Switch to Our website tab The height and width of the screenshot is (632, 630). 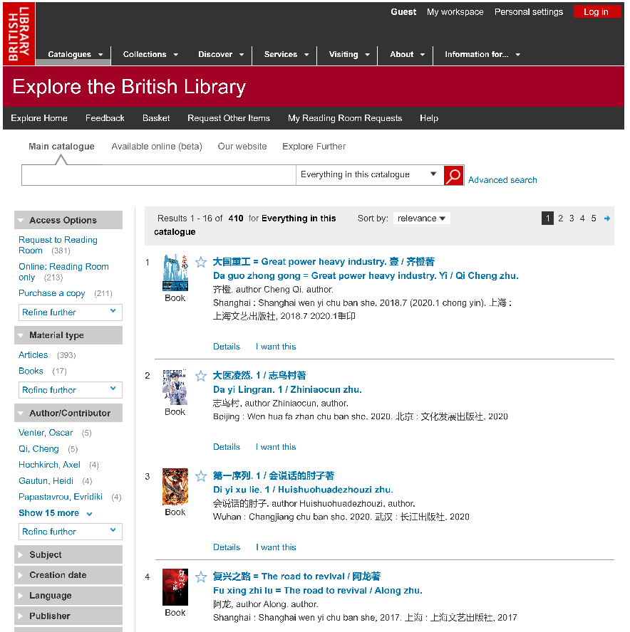pos(242,147)
